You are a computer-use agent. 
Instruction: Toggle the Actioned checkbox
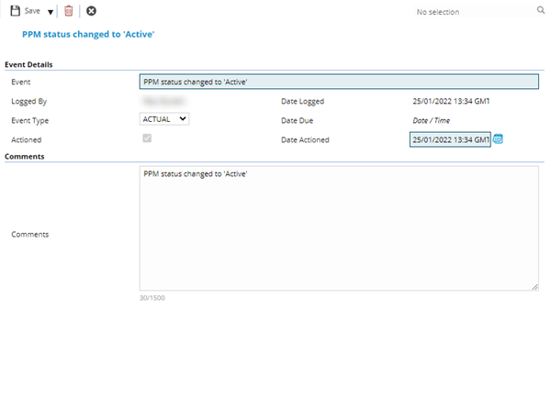[x=146, y=138]
